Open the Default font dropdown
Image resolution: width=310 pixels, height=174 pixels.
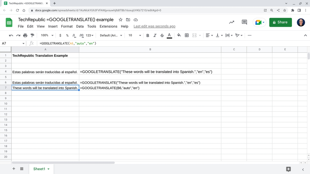(111, 35)
